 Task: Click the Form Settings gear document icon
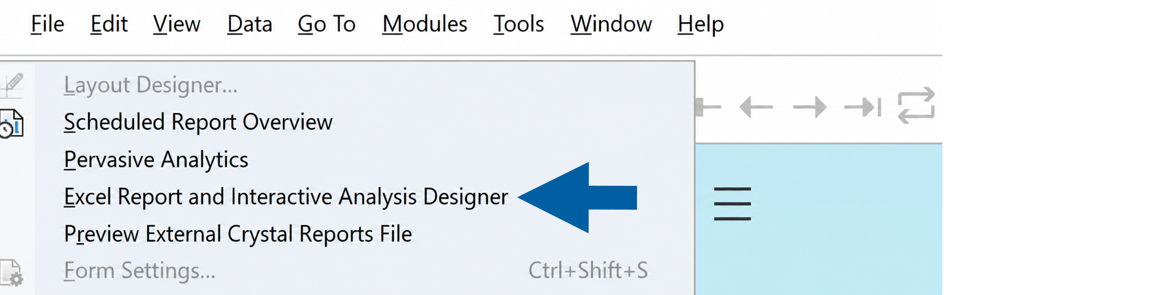pos(11,273)
